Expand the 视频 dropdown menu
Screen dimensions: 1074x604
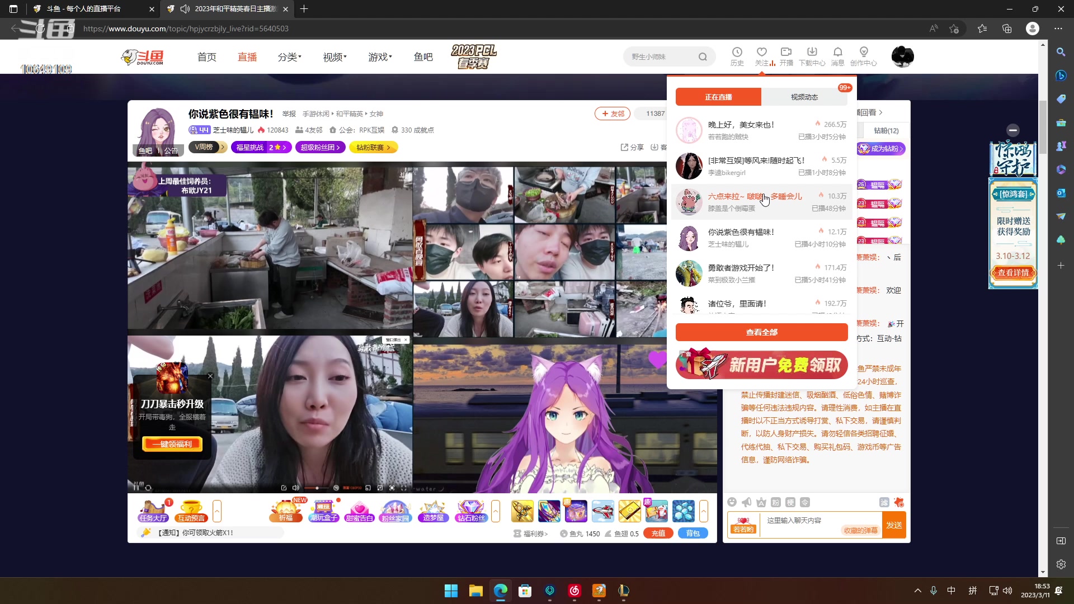coord(333,56)
